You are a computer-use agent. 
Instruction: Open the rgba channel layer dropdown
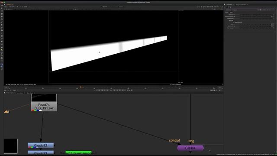[6, 7]
